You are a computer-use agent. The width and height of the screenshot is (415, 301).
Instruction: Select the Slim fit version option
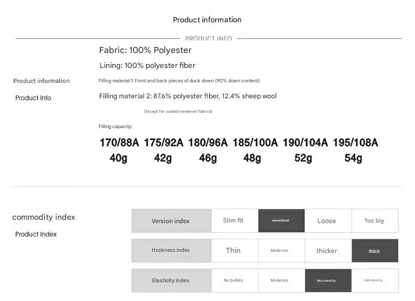click(x=234, y=220)
